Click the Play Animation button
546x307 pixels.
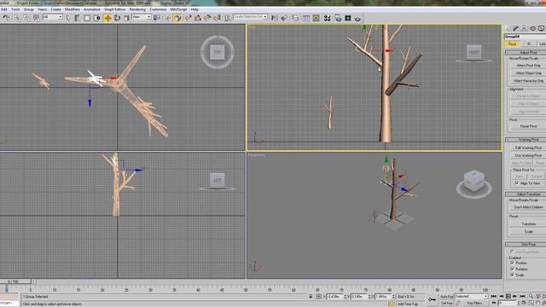pyautogui.click(x=508, y=296)
